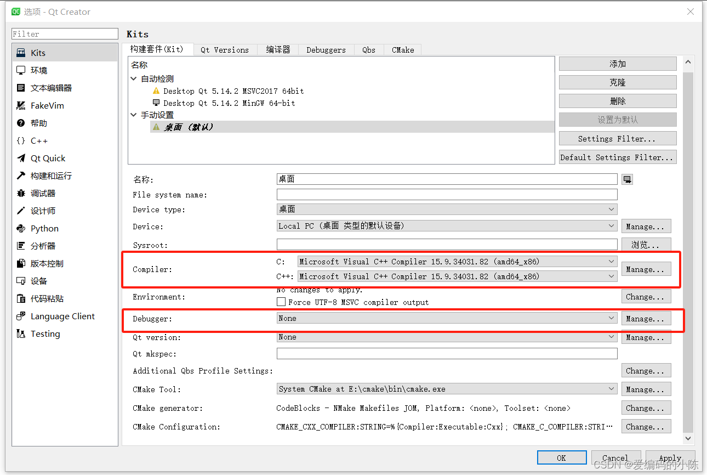
Task: Click the Apply button
Action: coord(670,457)
